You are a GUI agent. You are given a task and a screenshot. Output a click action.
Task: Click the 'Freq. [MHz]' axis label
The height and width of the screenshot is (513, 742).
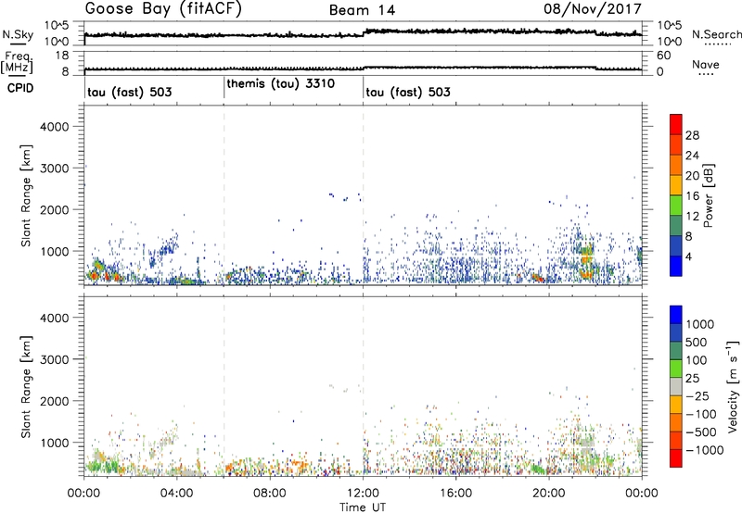pos(17,62)
